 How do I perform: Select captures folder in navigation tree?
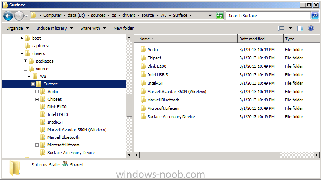[40, 46]
